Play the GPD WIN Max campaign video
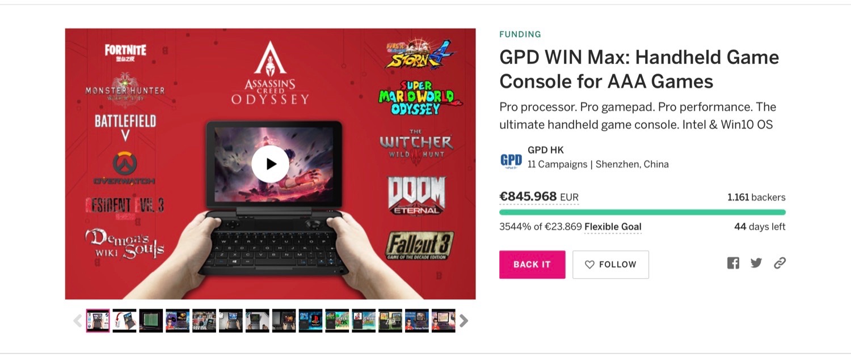The width and height of the screenshot is (851, 358). pyautogui.click(x=270, y=164)
